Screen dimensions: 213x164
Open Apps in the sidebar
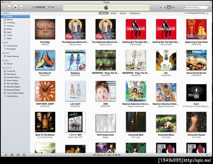(15, 32)
